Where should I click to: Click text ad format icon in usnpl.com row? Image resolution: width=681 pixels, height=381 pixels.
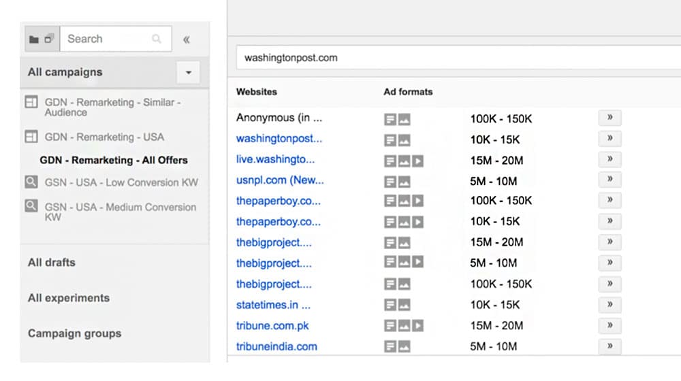click(390, 182)
